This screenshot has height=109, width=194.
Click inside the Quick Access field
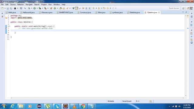click(174, 8)
